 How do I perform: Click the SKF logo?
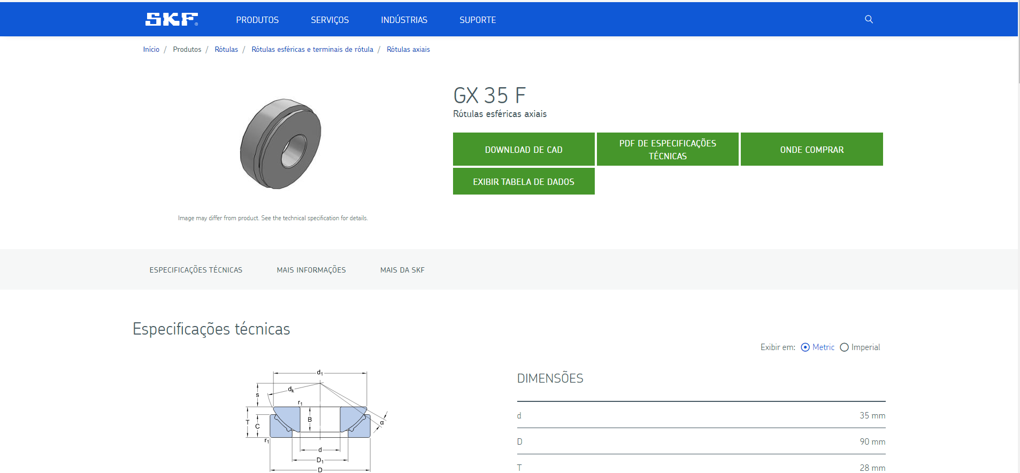pyautogui.click(x=172, y=19)
